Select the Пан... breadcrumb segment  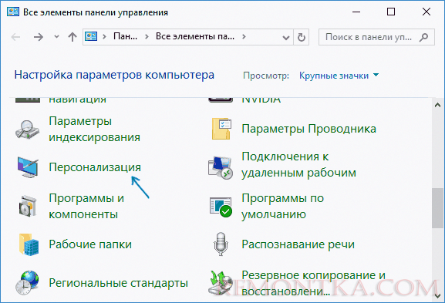pyautogui.click(x=125, y=36)
